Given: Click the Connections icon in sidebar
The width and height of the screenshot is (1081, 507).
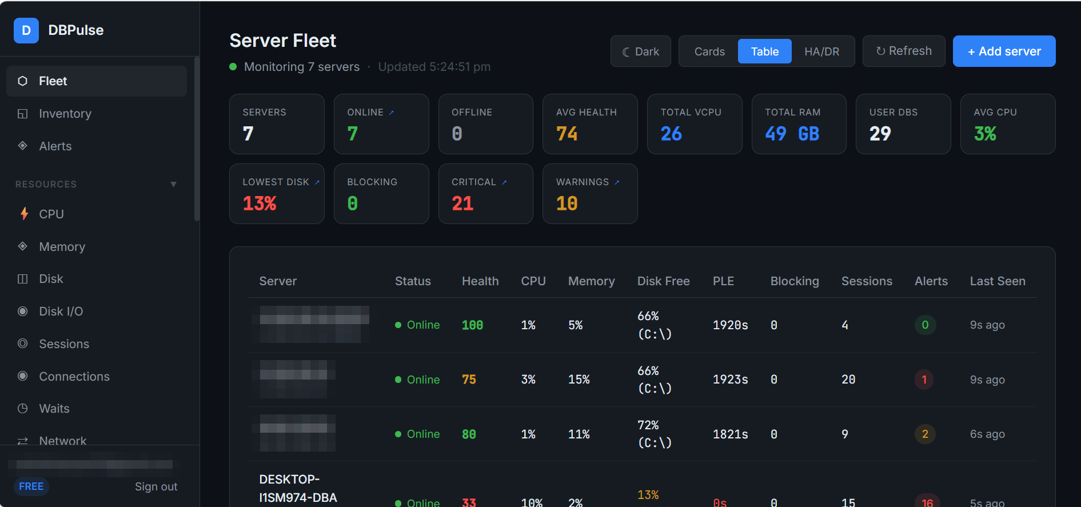Looking at the screenshot, I should (x=23, y=376).
